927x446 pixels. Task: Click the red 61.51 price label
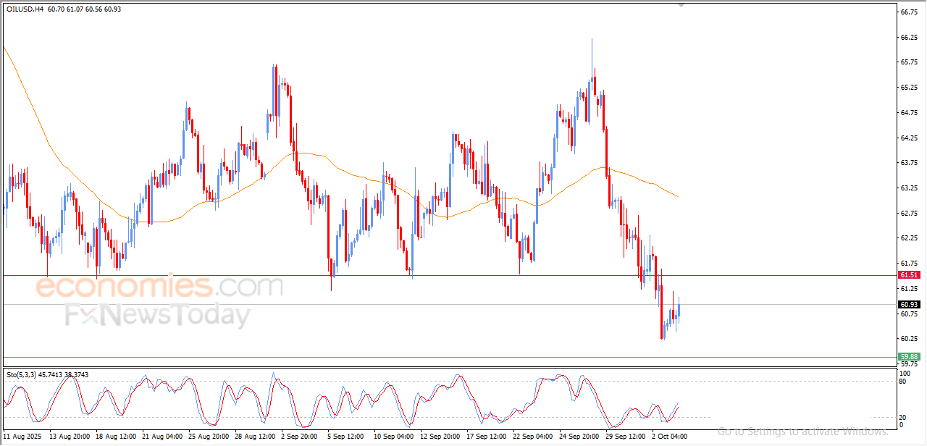(x=908, y=275)
